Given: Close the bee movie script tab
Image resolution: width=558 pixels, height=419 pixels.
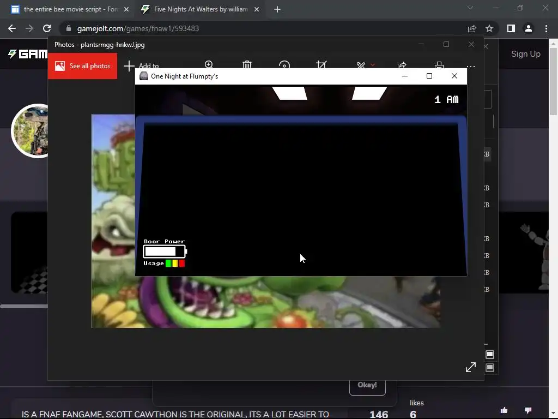Looking at the screenshot, I should pos(126,10).
